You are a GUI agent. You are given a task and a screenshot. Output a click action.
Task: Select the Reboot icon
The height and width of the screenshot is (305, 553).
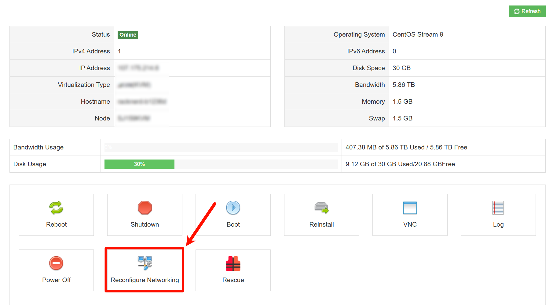click(56, 208)
